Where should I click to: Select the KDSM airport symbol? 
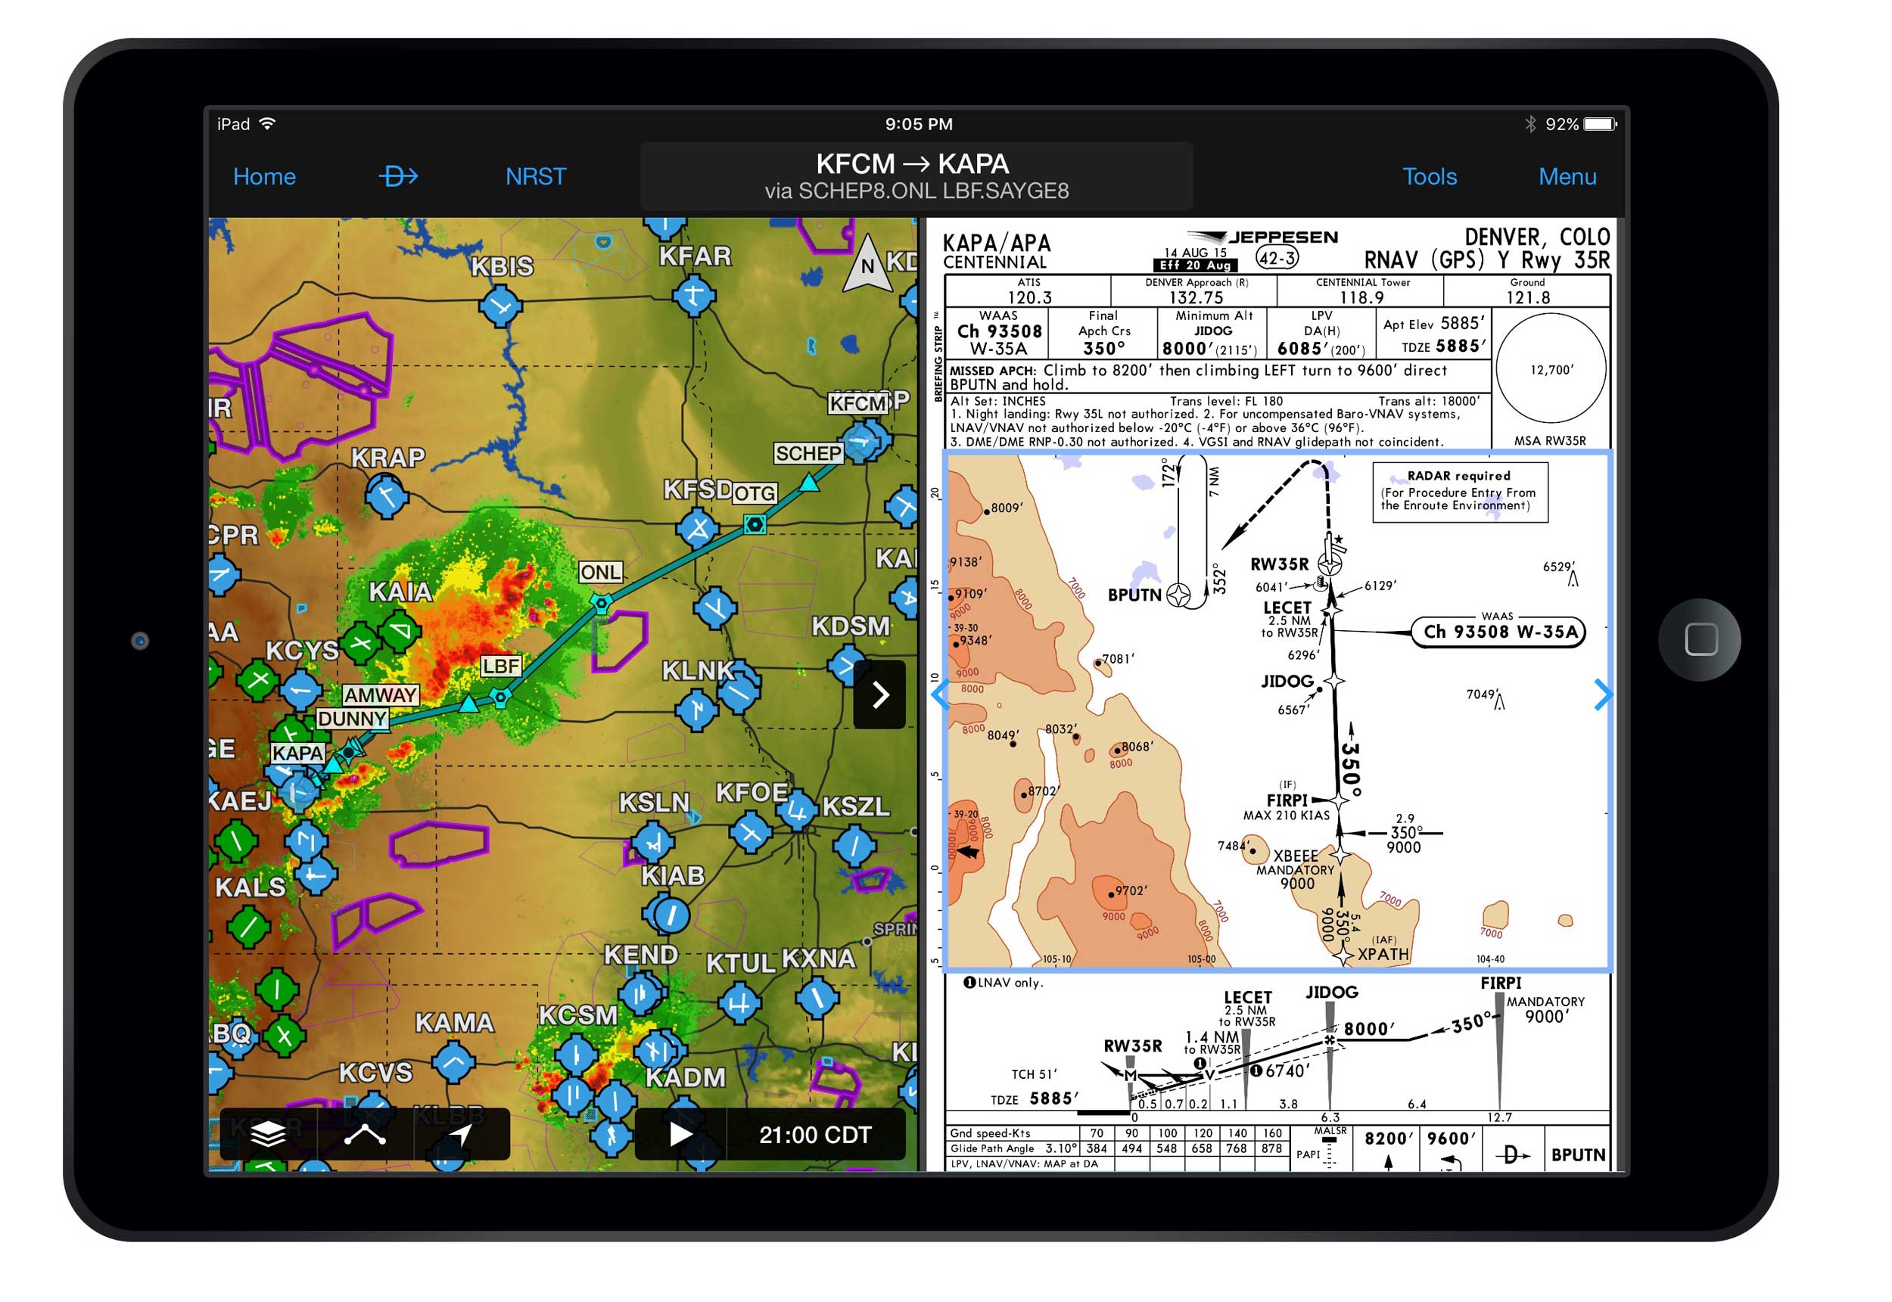[848, 665]
